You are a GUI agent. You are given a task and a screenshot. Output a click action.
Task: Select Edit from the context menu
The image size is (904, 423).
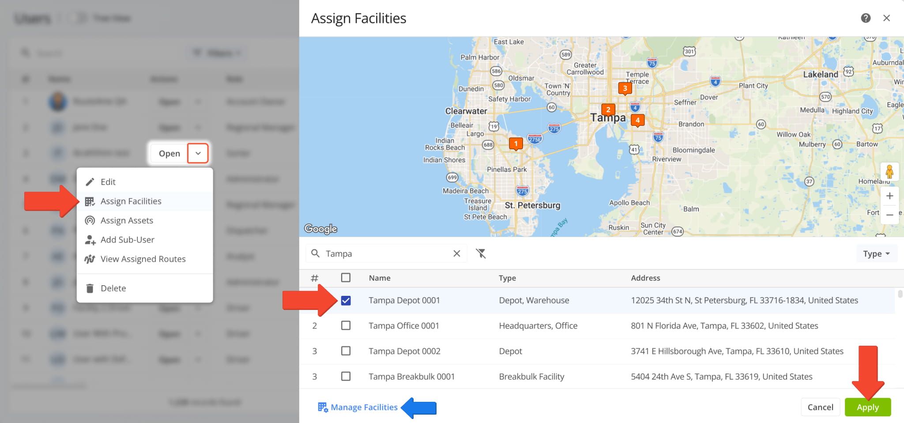tap(145, 182)
